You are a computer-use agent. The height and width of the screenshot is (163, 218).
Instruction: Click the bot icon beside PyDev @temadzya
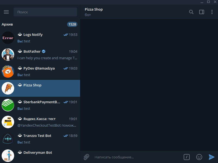(x=20, y=68)
